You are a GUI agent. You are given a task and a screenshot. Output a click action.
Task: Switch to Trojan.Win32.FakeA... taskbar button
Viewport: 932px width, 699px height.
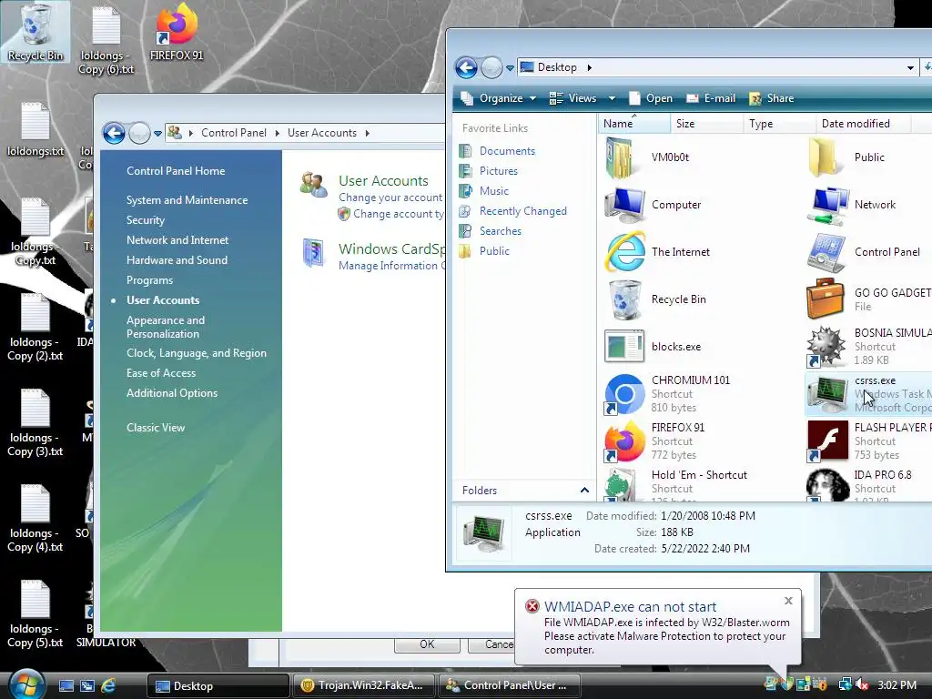coord(363,686)
